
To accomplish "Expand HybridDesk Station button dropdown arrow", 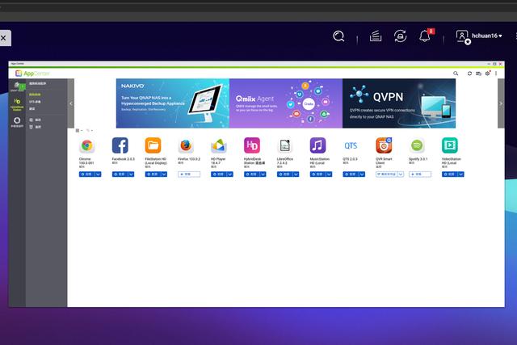I will (x=263, y=175).
